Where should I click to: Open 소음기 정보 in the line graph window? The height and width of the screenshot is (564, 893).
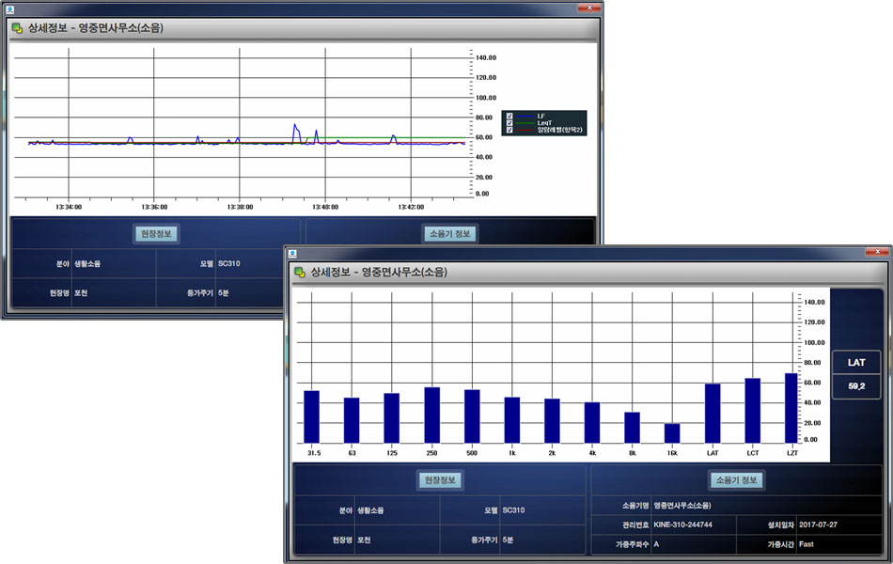tap(450, 234)
